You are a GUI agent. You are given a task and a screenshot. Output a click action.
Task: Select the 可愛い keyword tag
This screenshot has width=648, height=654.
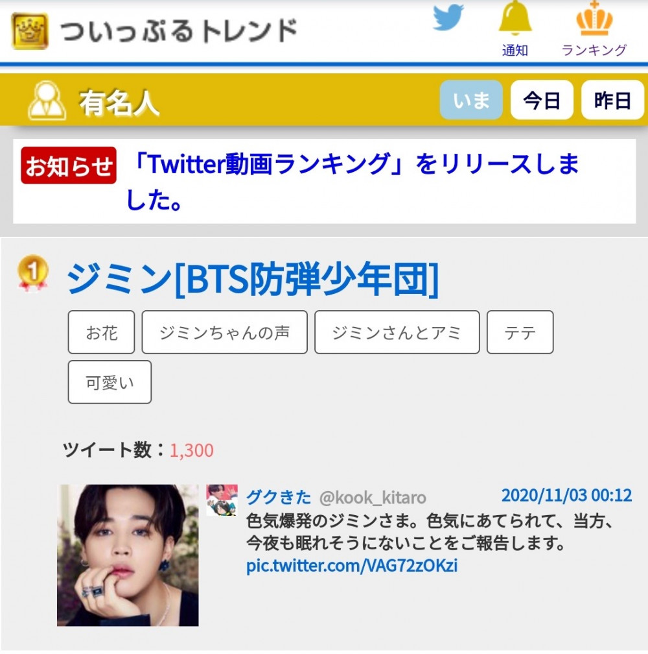tap(110, 382)
